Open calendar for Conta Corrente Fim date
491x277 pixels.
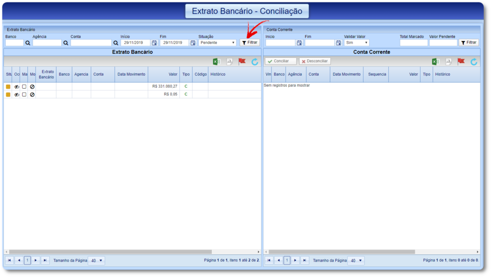point(338,43)
